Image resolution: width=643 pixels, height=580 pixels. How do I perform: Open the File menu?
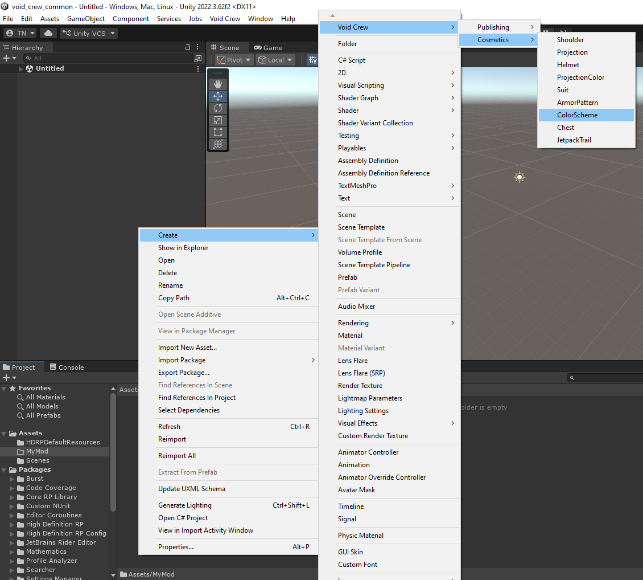point(8,19)
